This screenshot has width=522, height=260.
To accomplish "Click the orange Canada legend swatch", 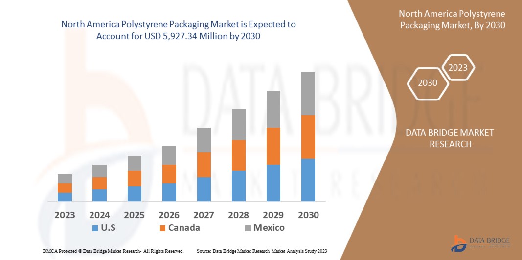I will 161,228.
